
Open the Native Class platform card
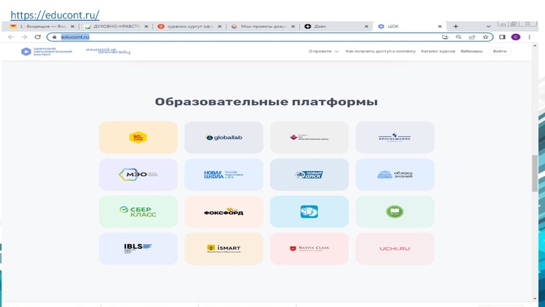click(x=309, y=248)
